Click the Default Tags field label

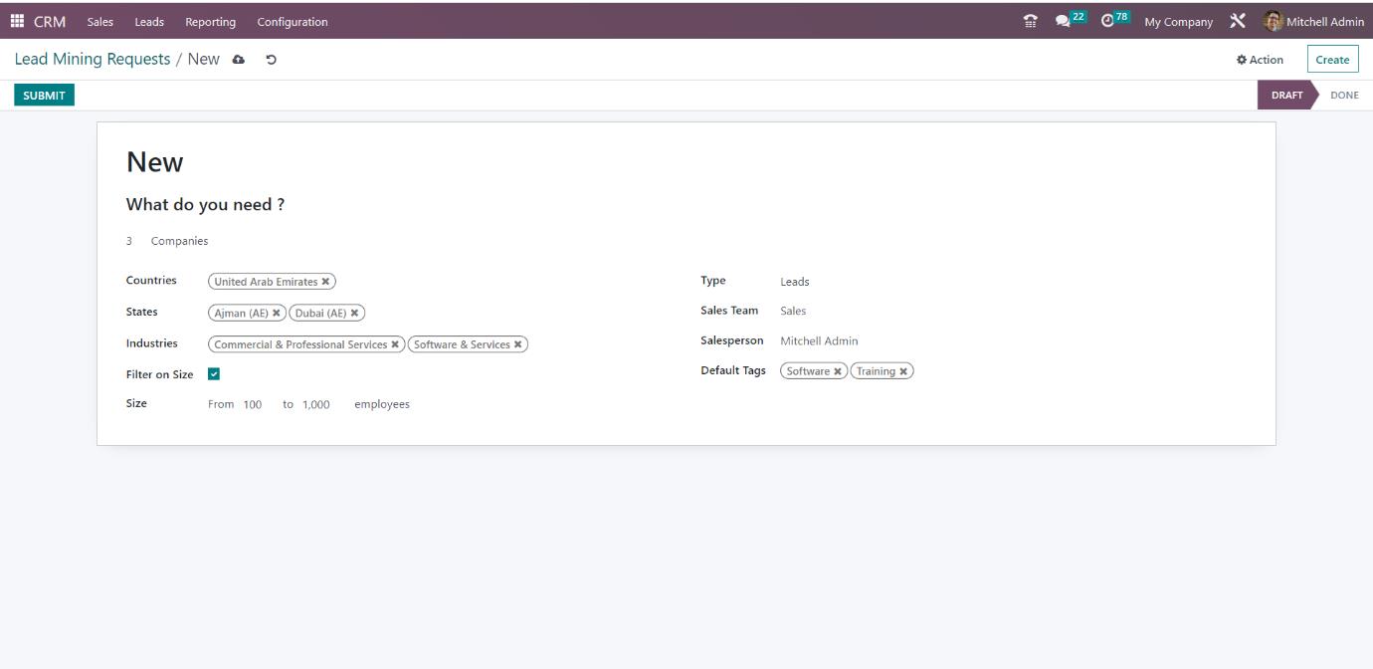pos(733,370)
